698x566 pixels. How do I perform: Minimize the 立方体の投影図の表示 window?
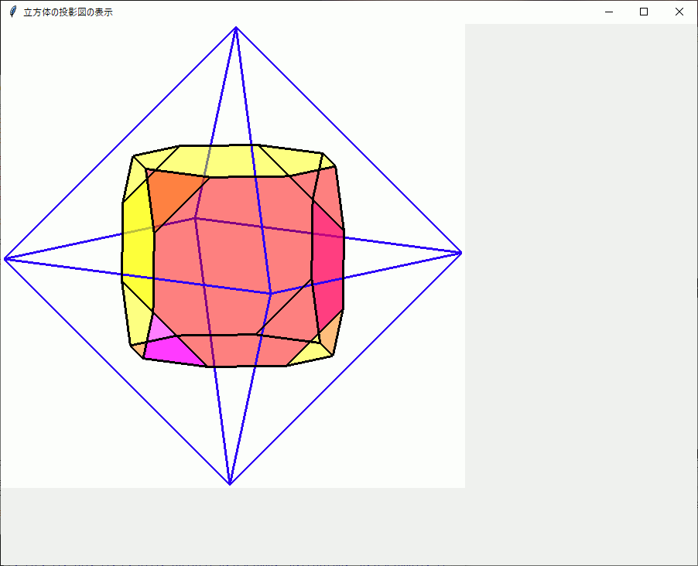coord(609,12)
